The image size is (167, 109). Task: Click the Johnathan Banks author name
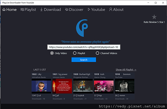[x=39, y=77]
